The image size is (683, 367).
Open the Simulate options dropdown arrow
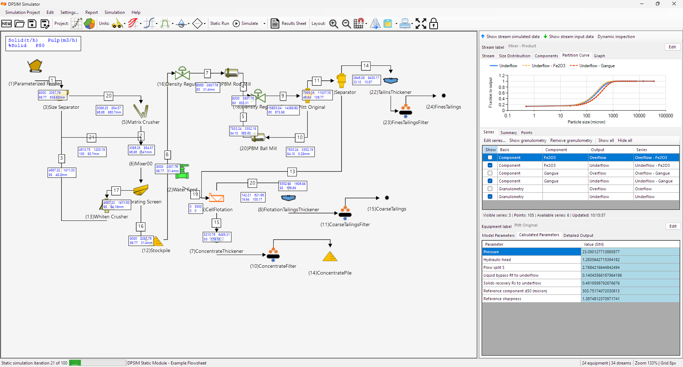[264, 24]
